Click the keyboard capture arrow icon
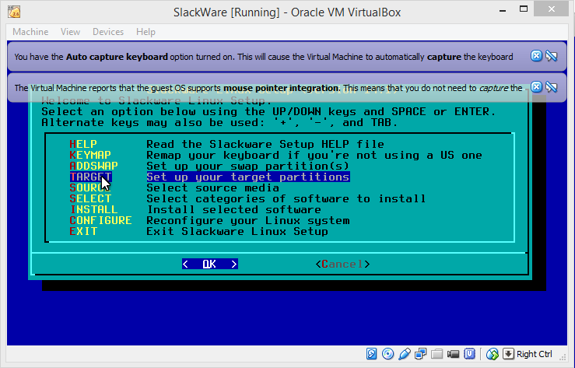The width and height of the screenshot is (575, 368). click(508, 354)
